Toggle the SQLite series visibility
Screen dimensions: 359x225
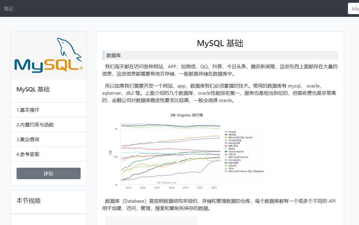(x=226, y=154)
